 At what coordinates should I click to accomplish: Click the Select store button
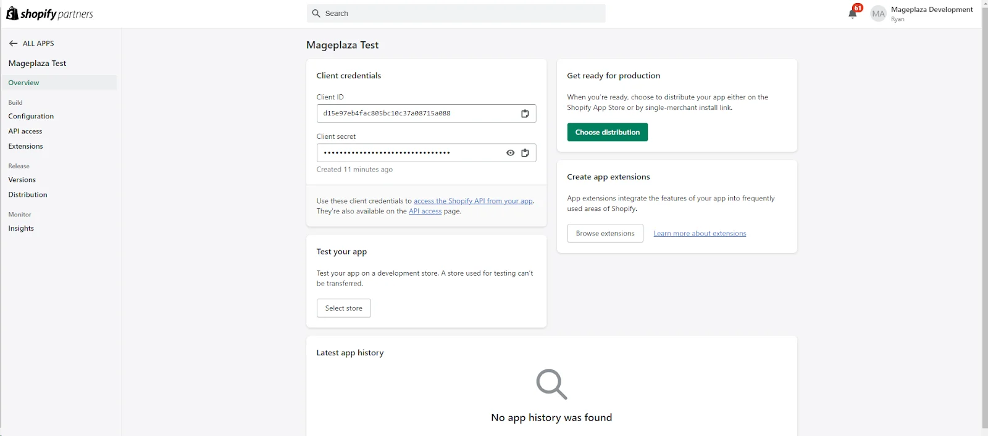coord(344,308)
